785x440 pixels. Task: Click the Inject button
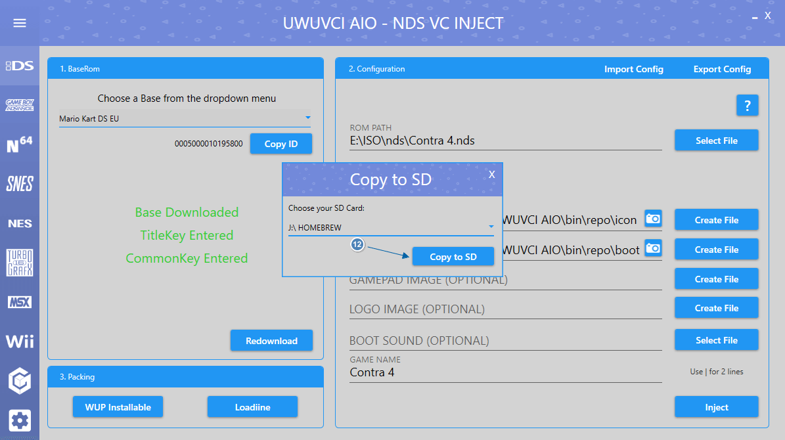716,407
